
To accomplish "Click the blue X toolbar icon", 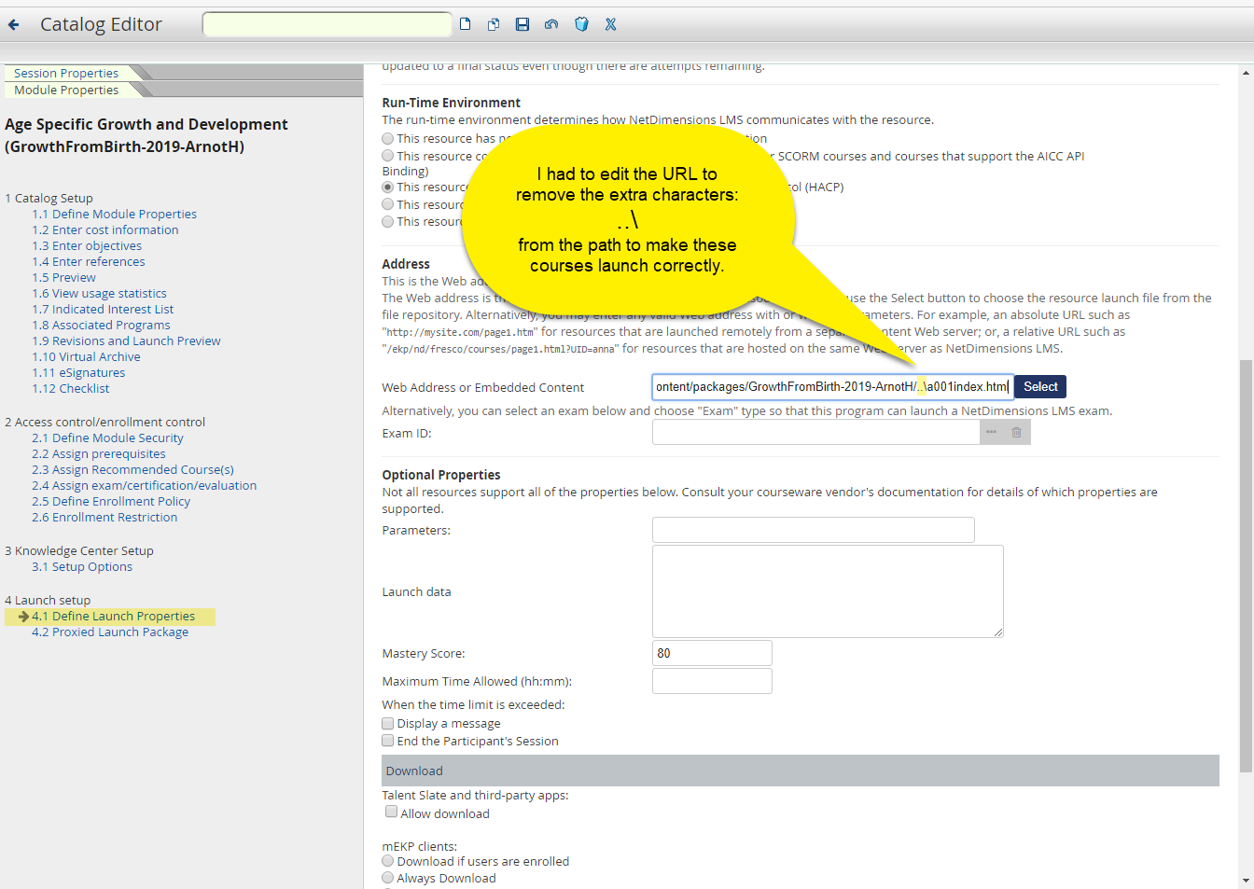I will click(x=610, y=24).
